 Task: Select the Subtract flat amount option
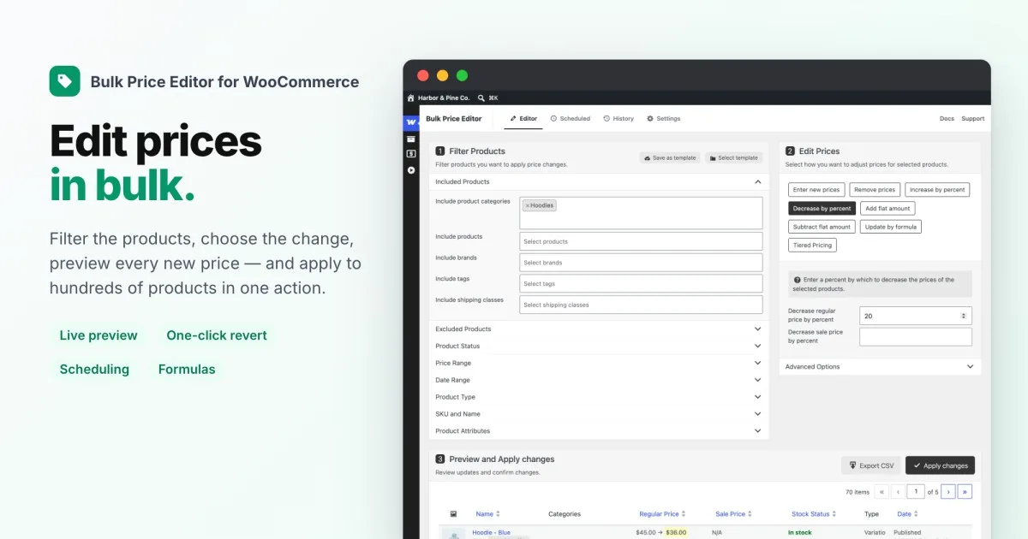[822, 227]
